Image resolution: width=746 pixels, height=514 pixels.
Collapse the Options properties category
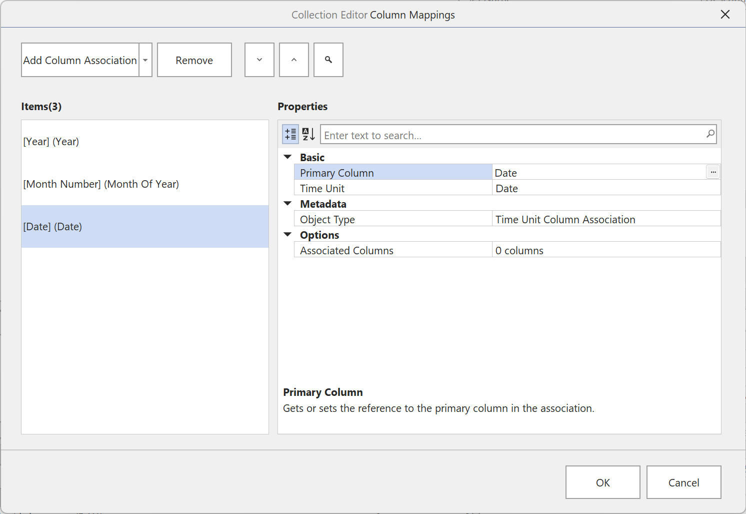point(287,234)
